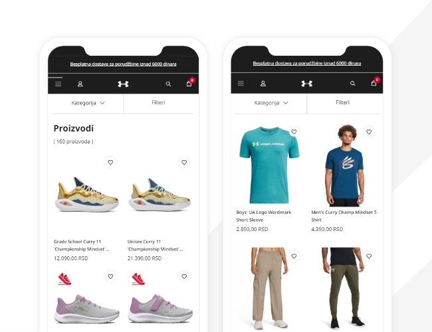Toggle wishlist heart on Unisex Curry 11
Viewport: 432px width, 332px height.
[184, 163]
